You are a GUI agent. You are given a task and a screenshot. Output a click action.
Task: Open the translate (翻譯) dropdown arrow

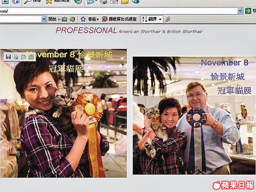point(160,19)
